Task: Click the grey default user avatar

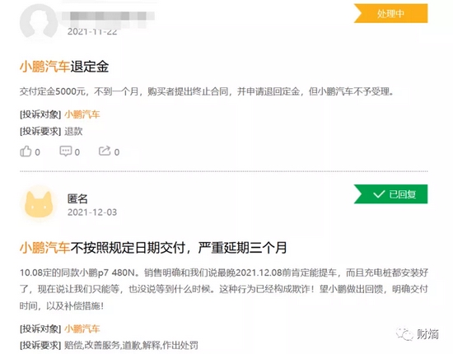Action: 38,21
